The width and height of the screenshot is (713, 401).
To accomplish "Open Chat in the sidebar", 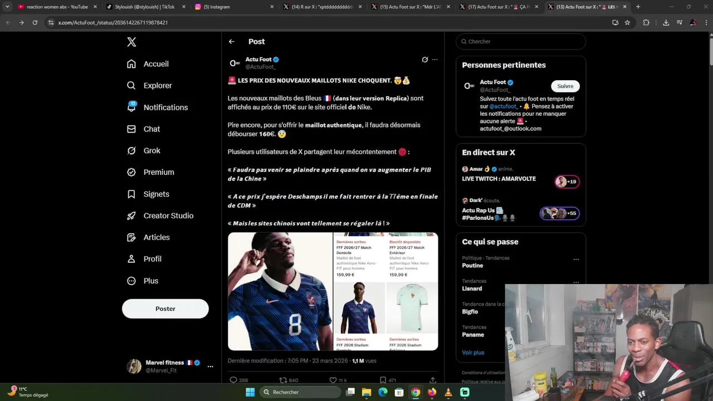I will click(143, 129).
